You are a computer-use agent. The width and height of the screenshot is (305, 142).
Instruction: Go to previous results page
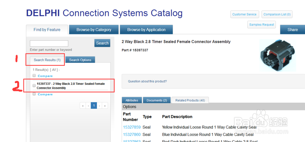(88, 106)
